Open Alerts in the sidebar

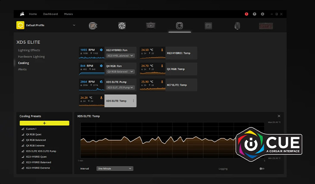[x=22, y=69]
